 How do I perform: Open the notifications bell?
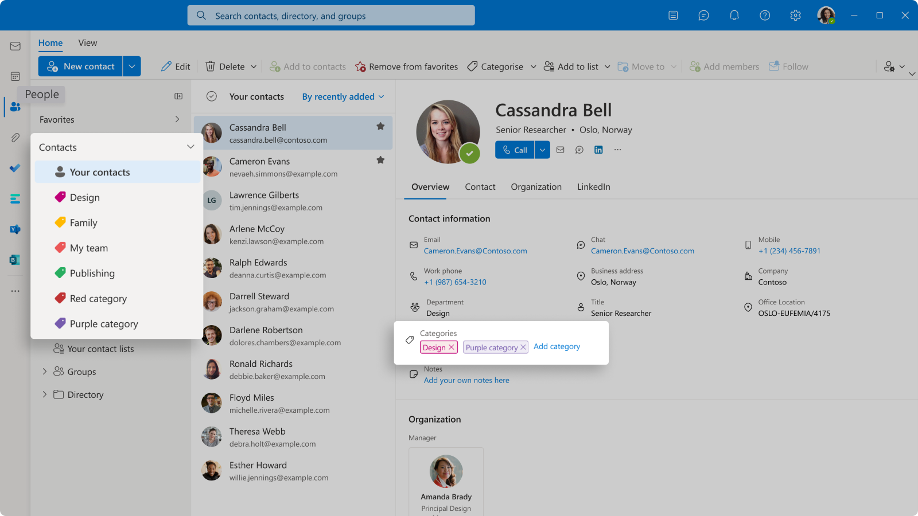(x=734, y=15)
